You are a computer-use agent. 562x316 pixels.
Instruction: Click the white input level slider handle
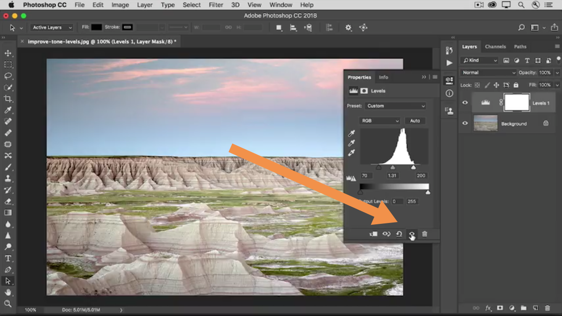click(413, 168)
